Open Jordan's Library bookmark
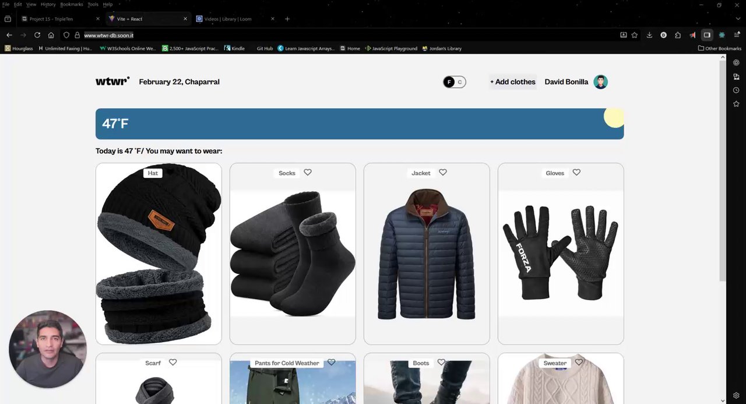The width and height of the screenshot is (746, 404). pos(442,48)
